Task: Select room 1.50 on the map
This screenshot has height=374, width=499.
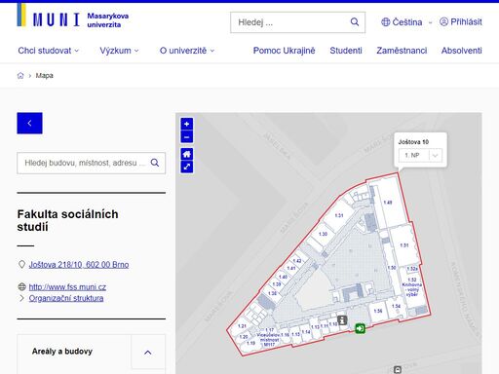Action: click(392, 268)
